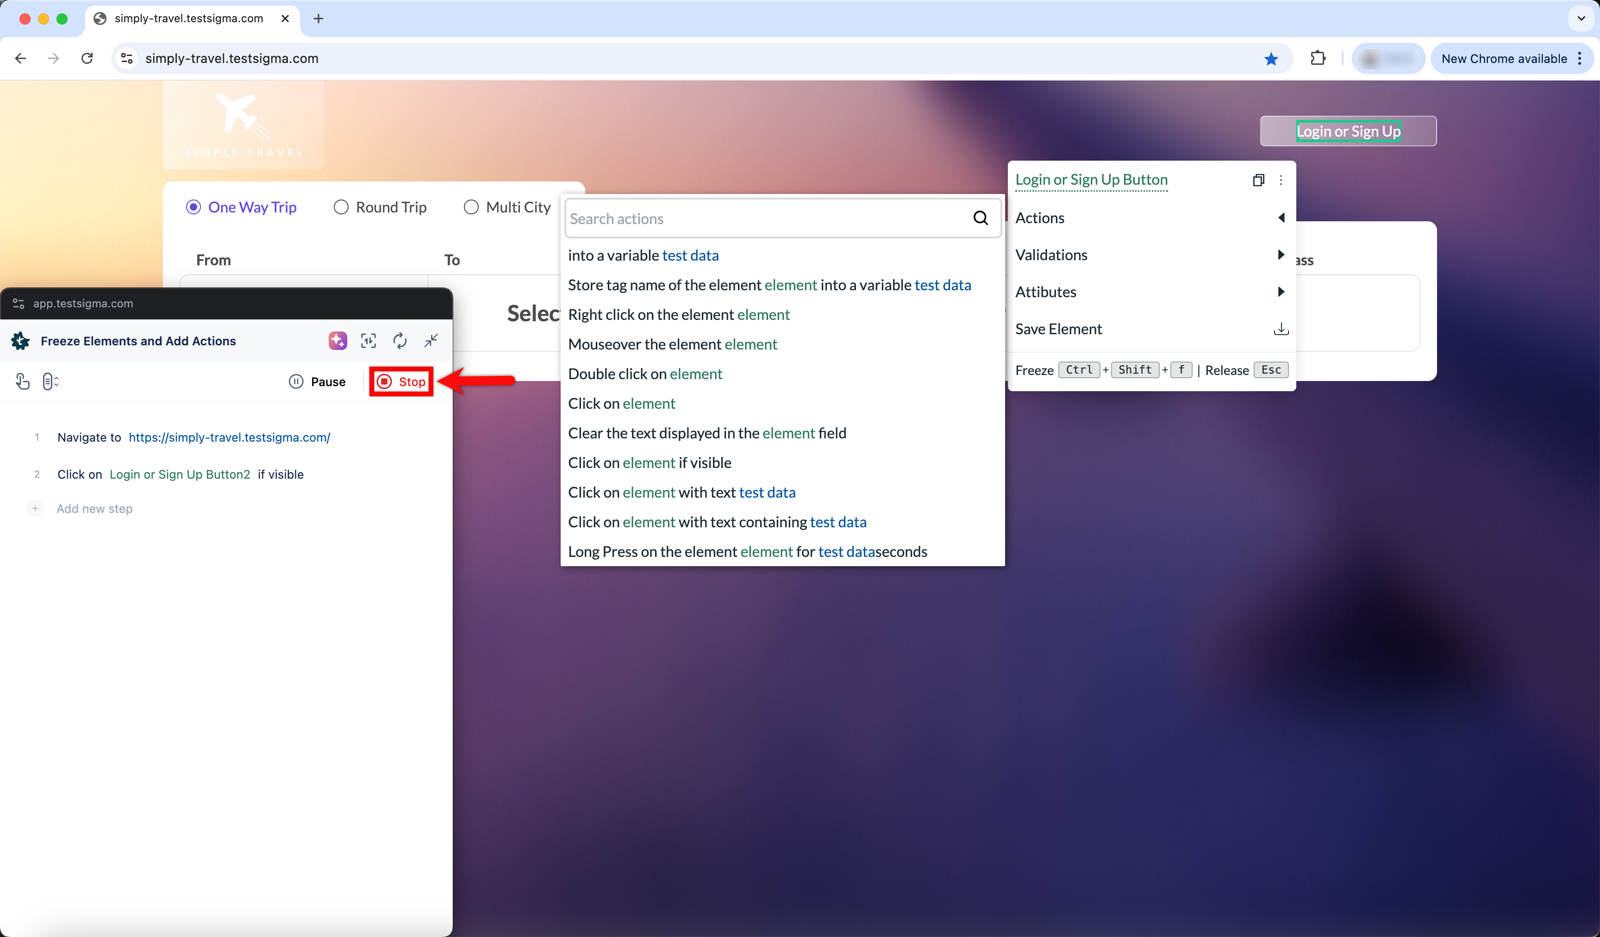Image resolution: width=1600 pixels, height=937 pixels.
Task: Click the magnifier icon in Search actions
Action: (x=980, y=219)
